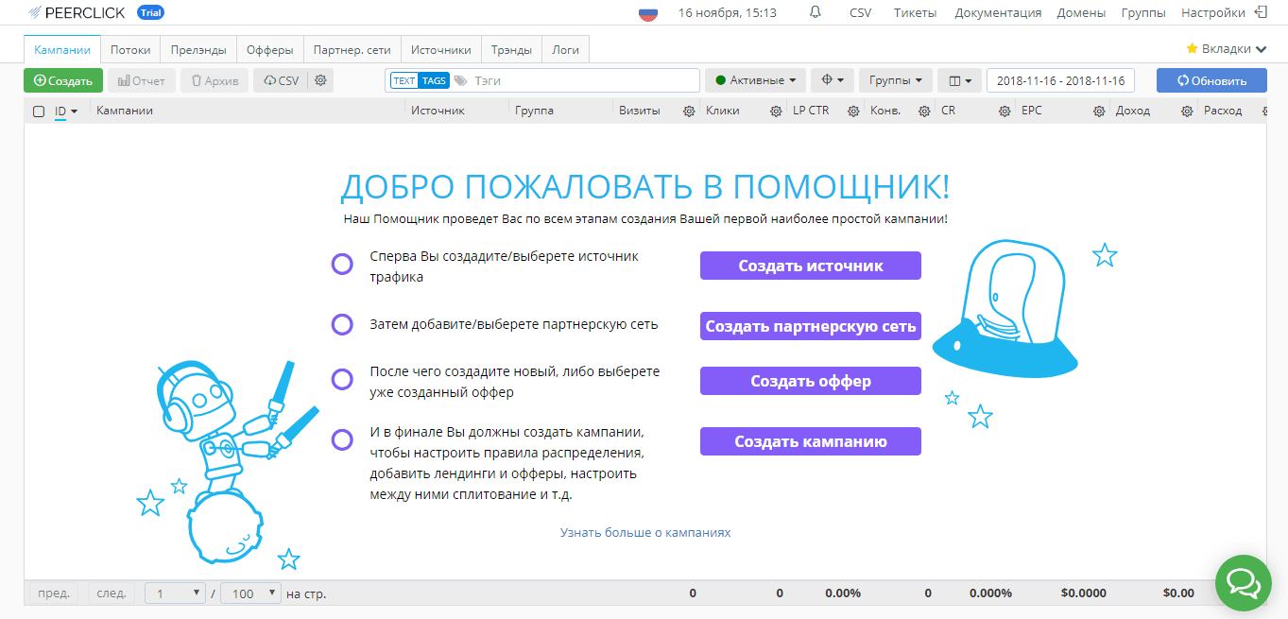Open the columns layout dropdown

(x=959, y=81)
